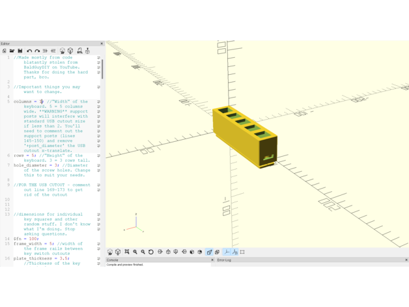Click the Preview icon in the Editor toolbar
Image resolution: width=409 pixels, height=307 pixels.
(63, 51)
